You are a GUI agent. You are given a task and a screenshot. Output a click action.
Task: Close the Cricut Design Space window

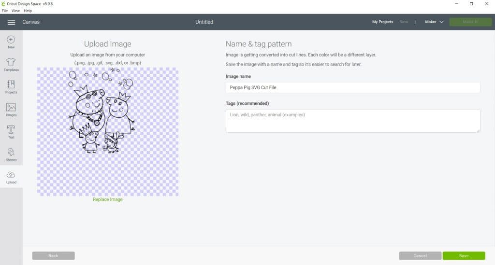[486, 4]
